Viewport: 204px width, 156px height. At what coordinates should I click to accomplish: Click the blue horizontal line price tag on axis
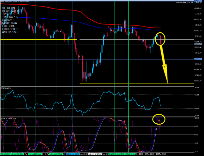[x=198, y=59]
